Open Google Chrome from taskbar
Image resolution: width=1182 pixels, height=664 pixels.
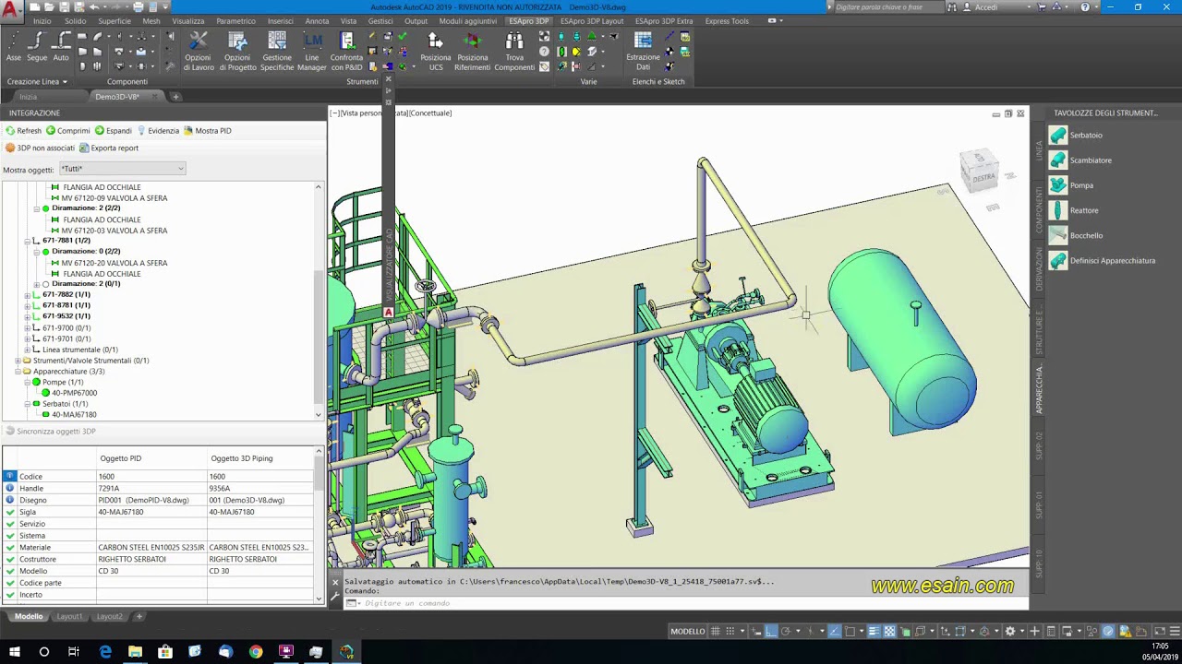click(x=256, y=652)
